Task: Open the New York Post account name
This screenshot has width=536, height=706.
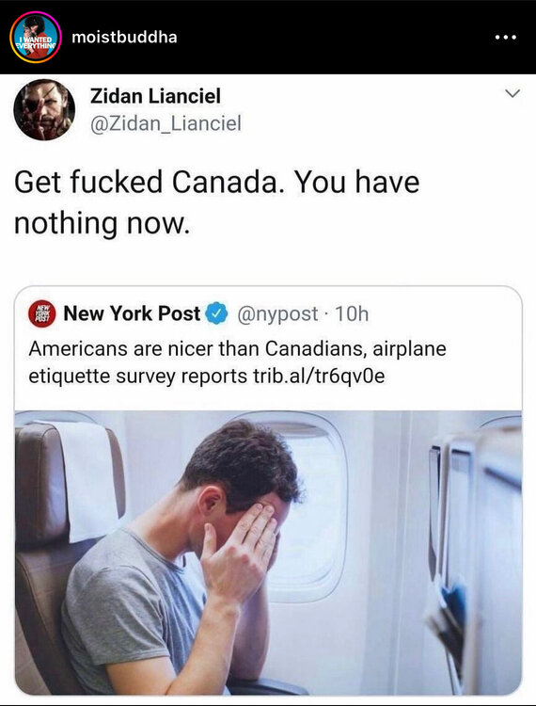Action: click(x=132, y=313)
